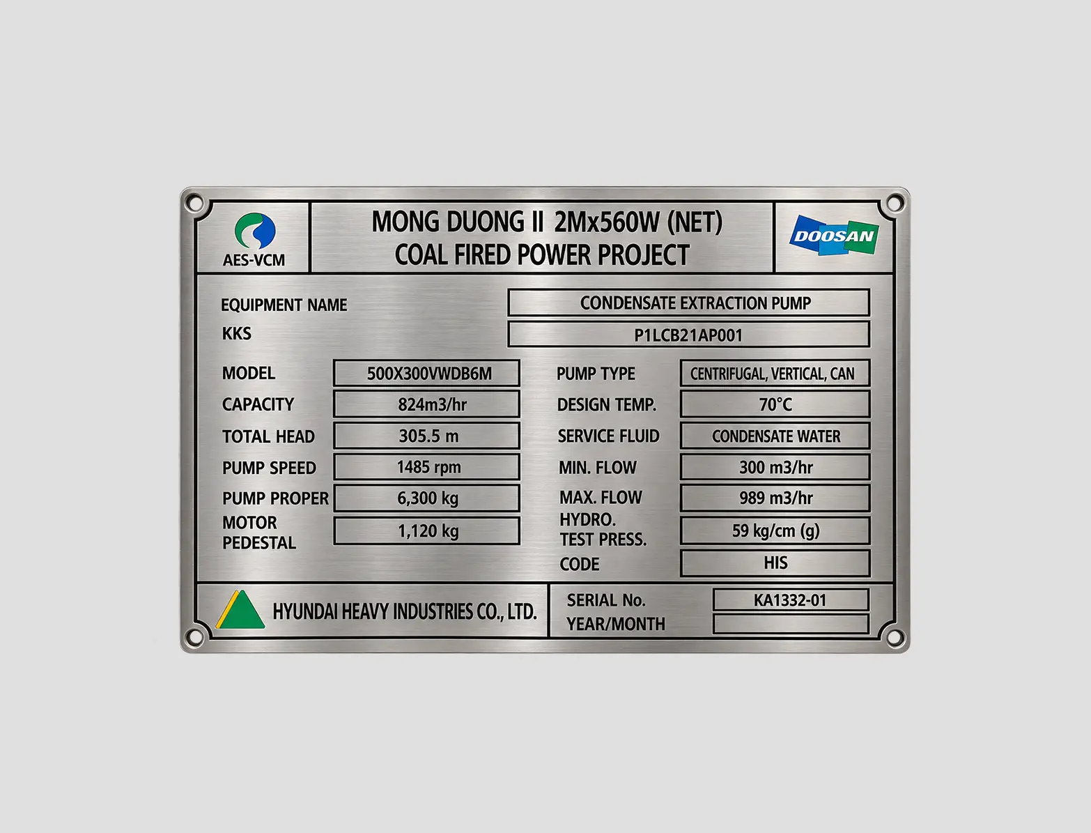The height and width of the screenshot is (833, 1091).
Task: Click the 'HYDRO. TEST PRESS.' label
Action: click(603, 530)
